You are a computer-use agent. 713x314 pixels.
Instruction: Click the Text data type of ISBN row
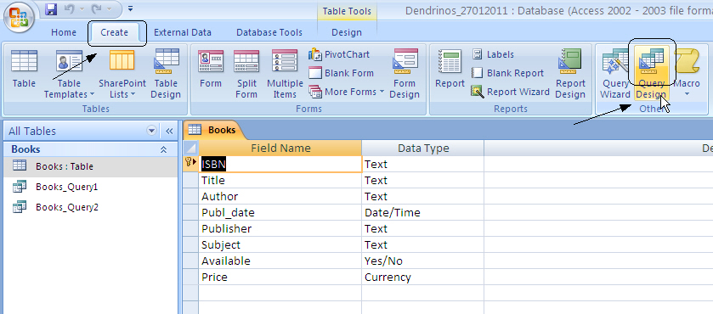click(x=423, y=164)
